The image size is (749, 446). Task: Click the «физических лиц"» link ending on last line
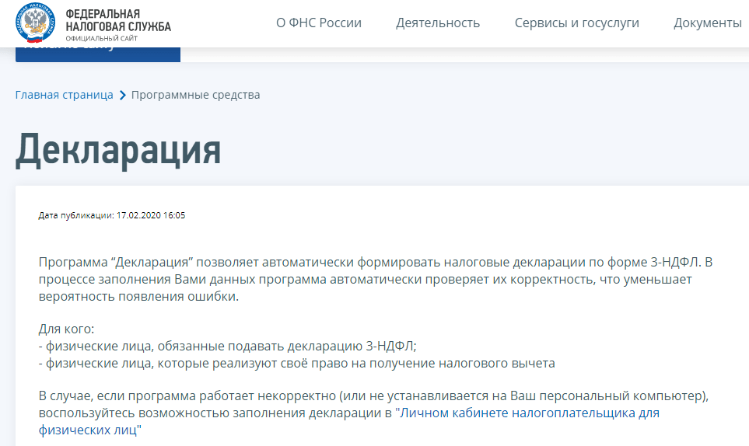point(91,429)
